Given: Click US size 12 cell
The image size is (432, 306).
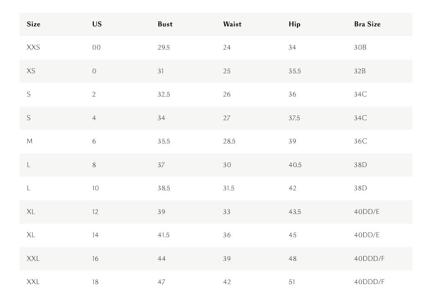Looking at the screenshot, I should point(95,212).
